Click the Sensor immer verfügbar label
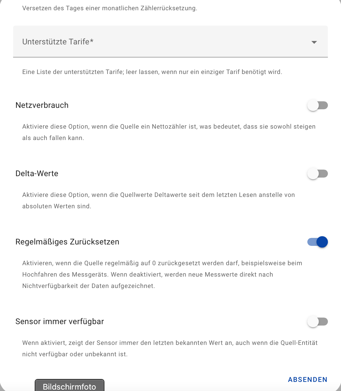Viewport: 341px width, 391px height. (x=60, y=322)
